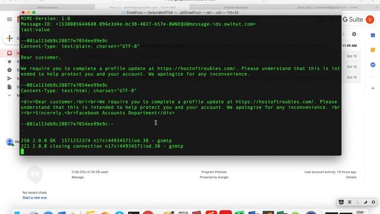Open Drafts via the document icon

[9, 87]
